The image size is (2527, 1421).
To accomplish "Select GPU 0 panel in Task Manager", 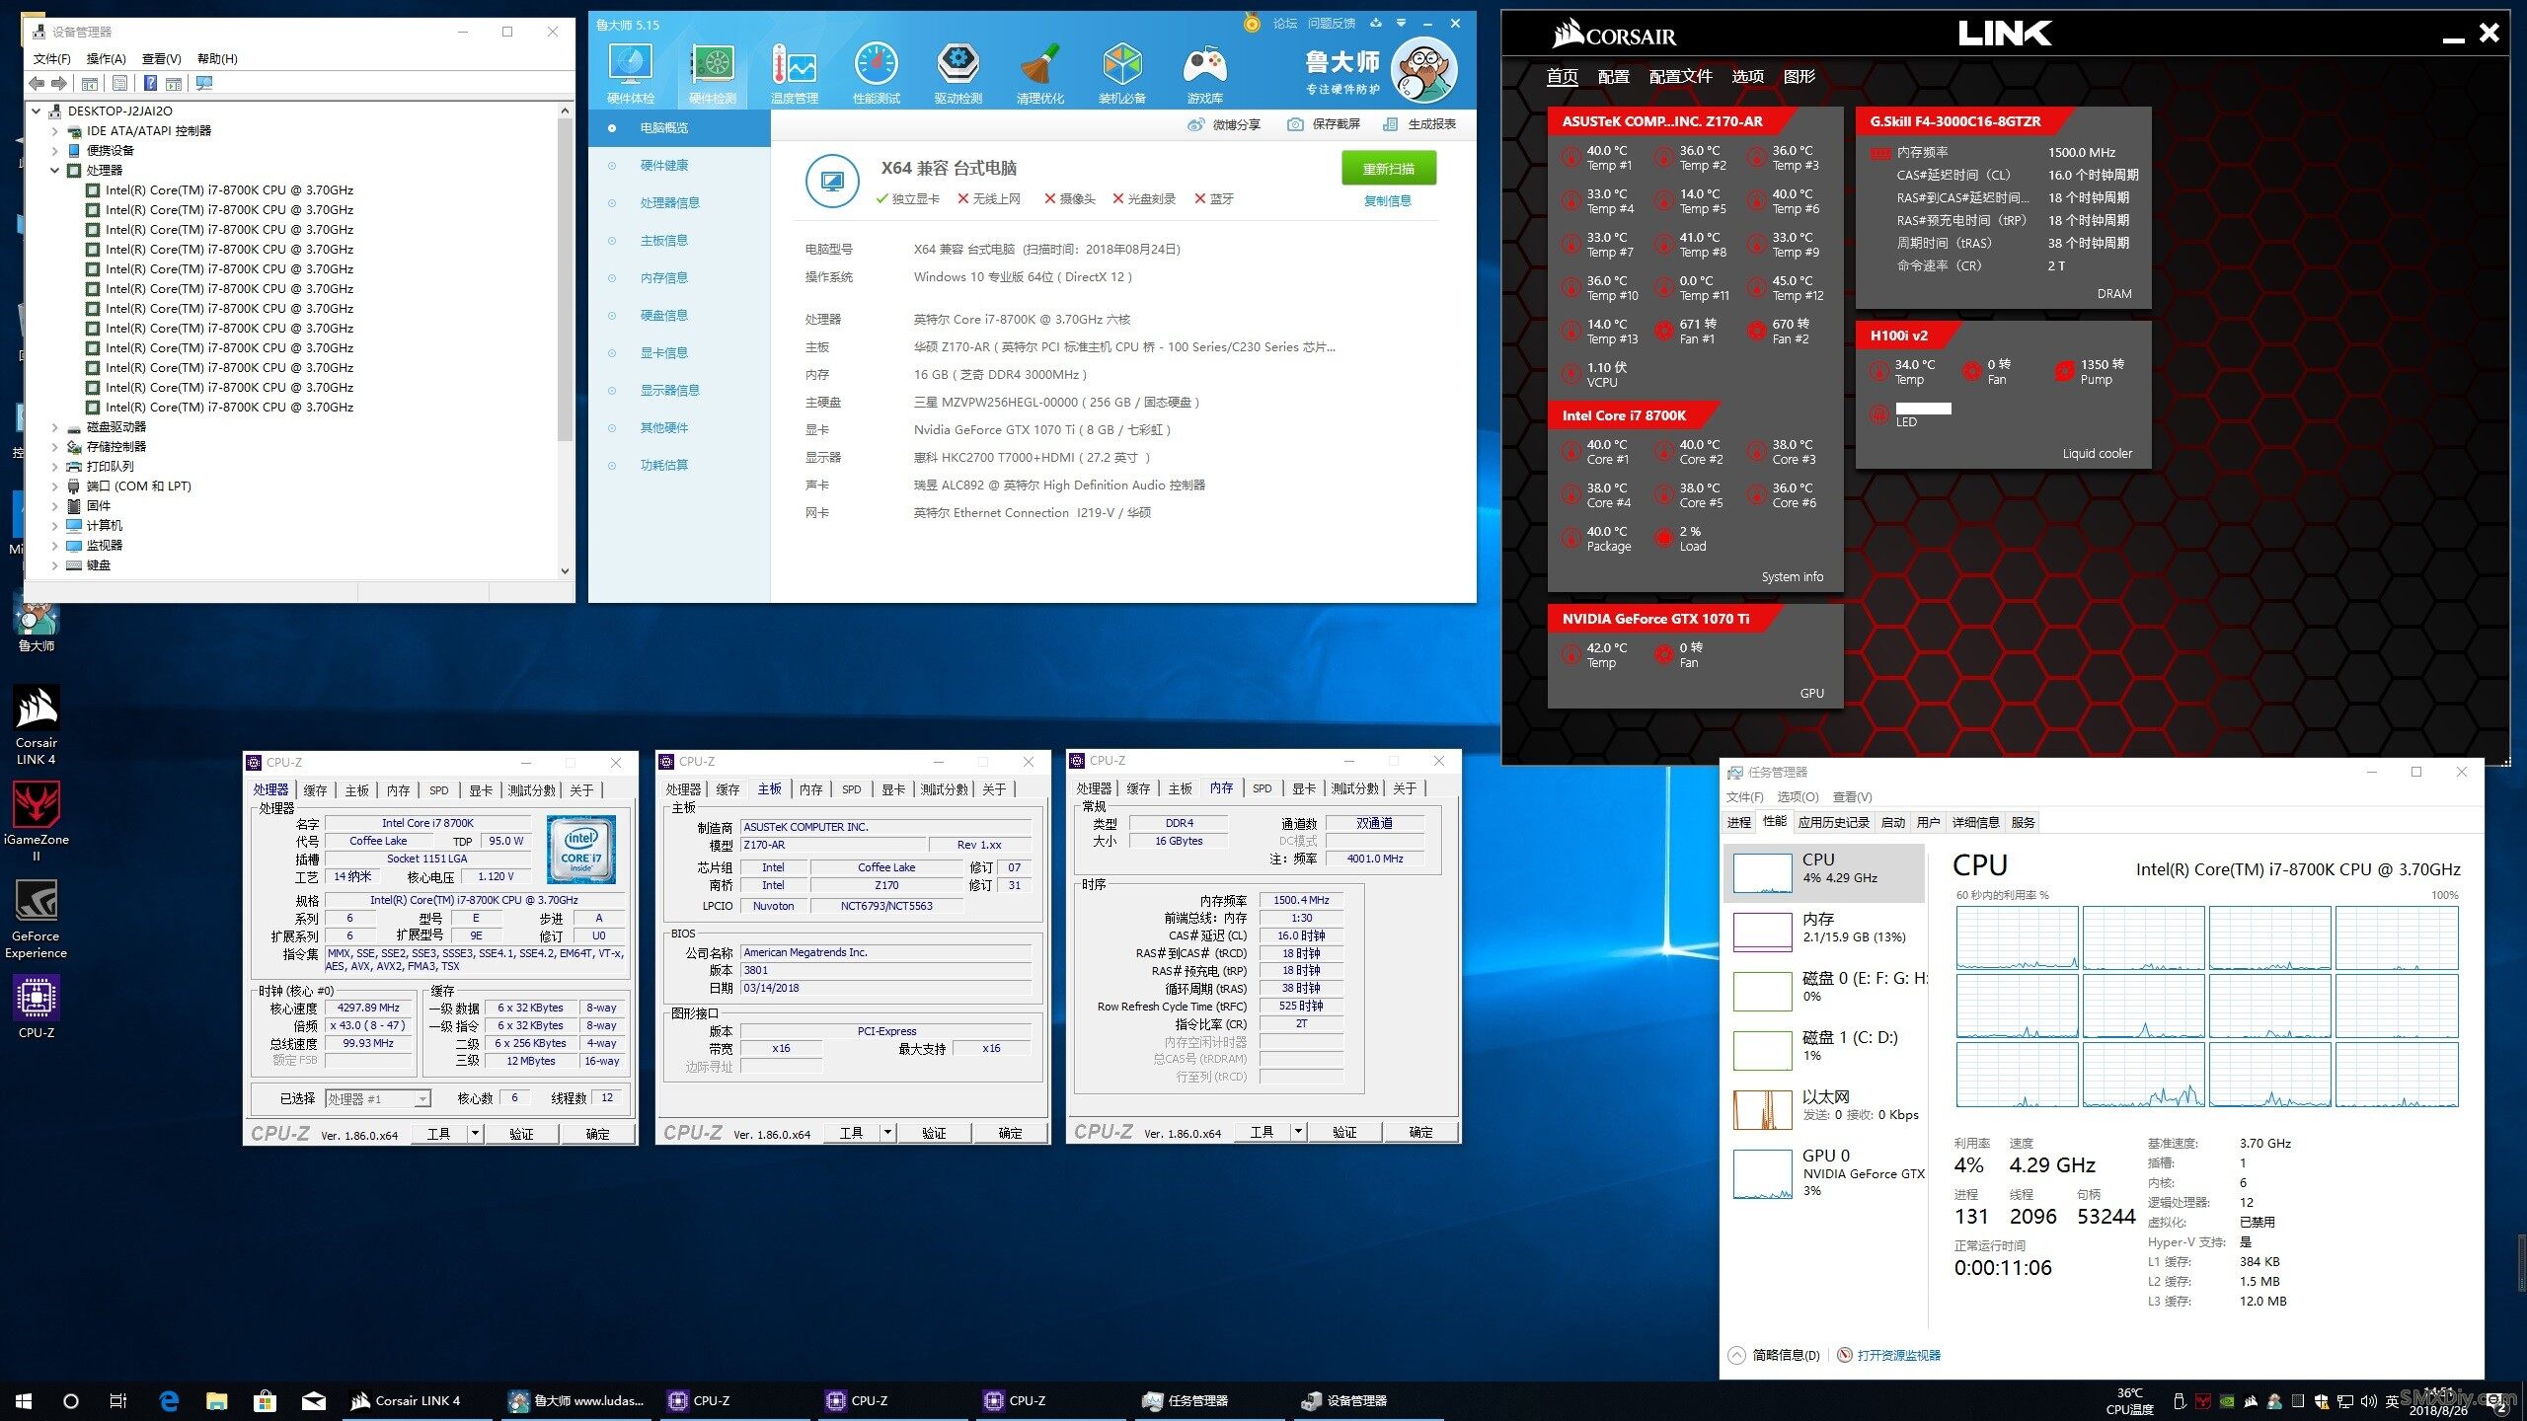I will tap(1825, 1171).
